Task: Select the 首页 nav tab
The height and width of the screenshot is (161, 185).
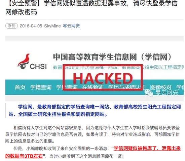Action: click(x=20, y=87)
